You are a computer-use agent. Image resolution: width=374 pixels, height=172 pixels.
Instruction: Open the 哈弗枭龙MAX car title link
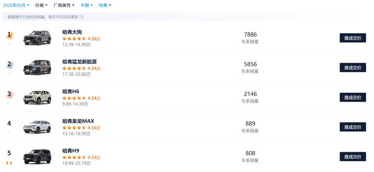click(78, 121)
